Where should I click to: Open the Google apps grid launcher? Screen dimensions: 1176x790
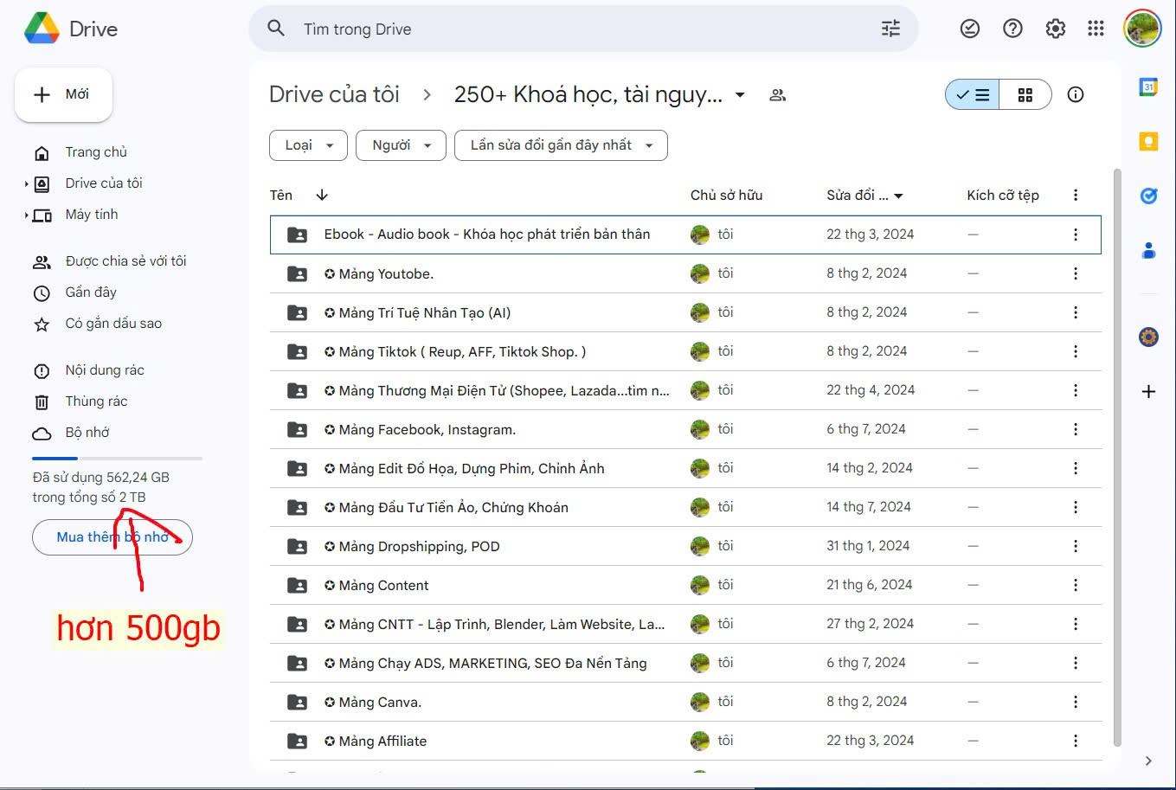(x=1096, y=29)
